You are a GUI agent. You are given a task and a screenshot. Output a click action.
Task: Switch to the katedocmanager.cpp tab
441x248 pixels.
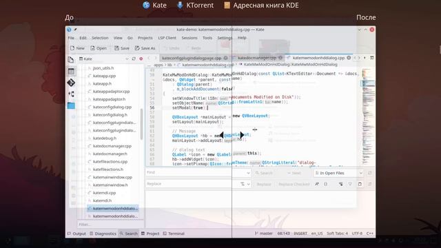click(257, 58)
